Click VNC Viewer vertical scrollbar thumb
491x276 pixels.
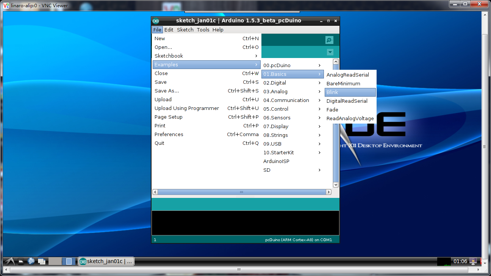(485, 146)
